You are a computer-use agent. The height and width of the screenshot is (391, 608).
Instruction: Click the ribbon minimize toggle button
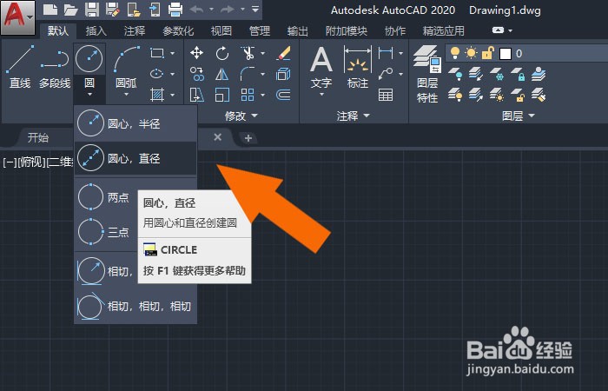click(499, 30)
